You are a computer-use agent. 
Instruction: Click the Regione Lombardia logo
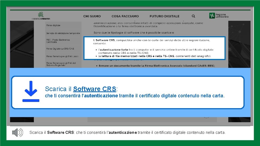coord(219,16)
